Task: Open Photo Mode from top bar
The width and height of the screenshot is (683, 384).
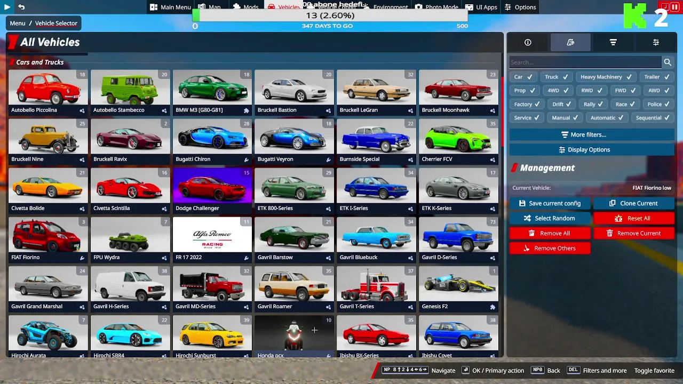Action: coord(437,7)
